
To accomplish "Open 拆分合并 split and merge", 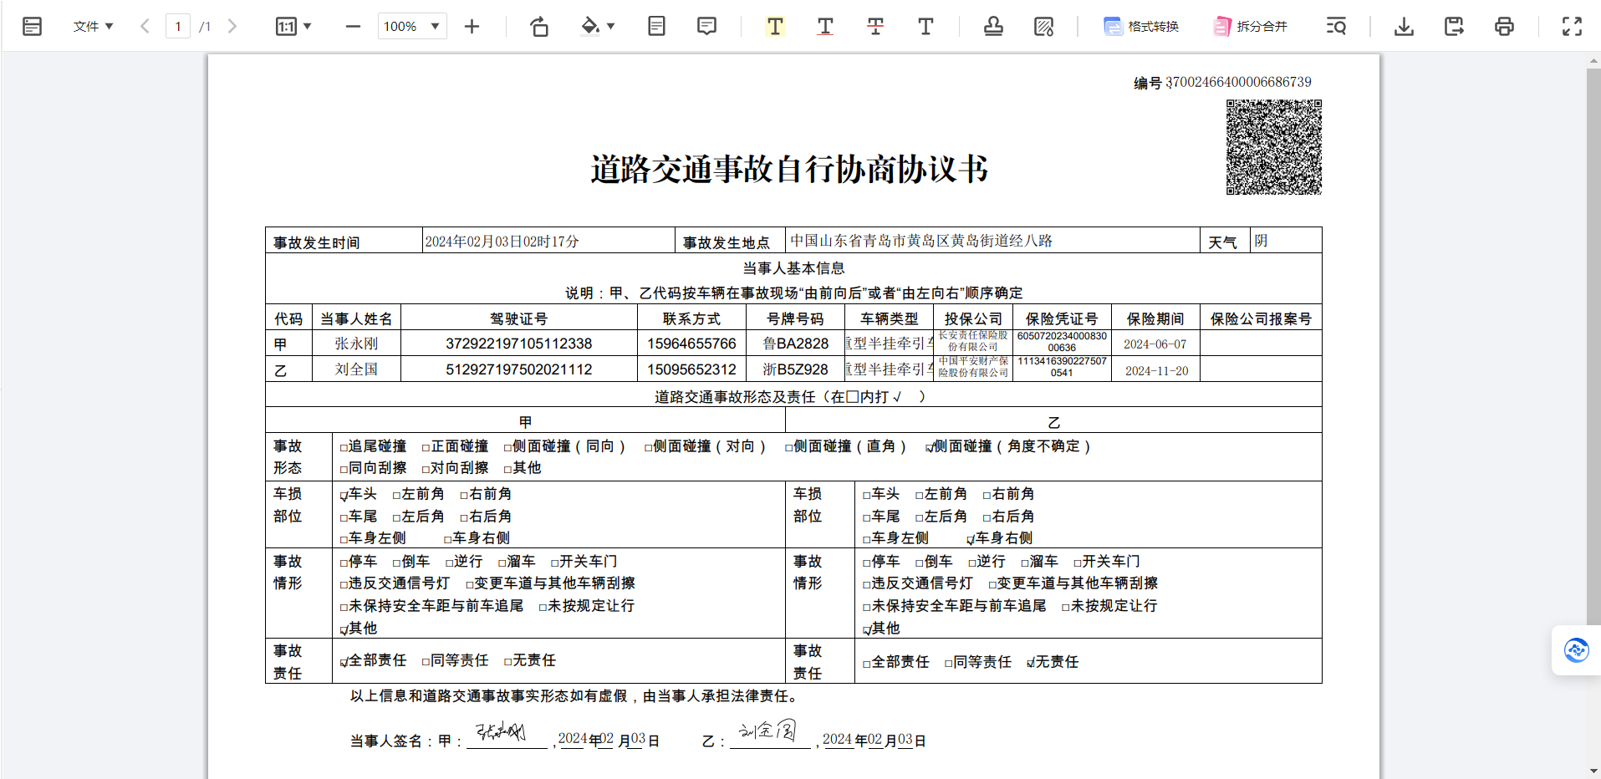I will point(1251,27).
